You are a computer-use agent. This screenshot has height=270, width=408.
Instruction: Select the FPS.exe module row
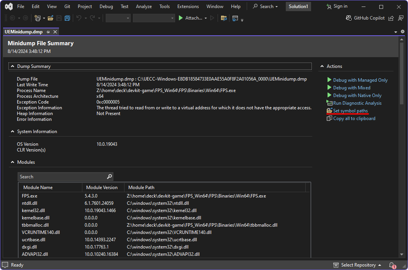pyautogui.click(x=164, y=196)
